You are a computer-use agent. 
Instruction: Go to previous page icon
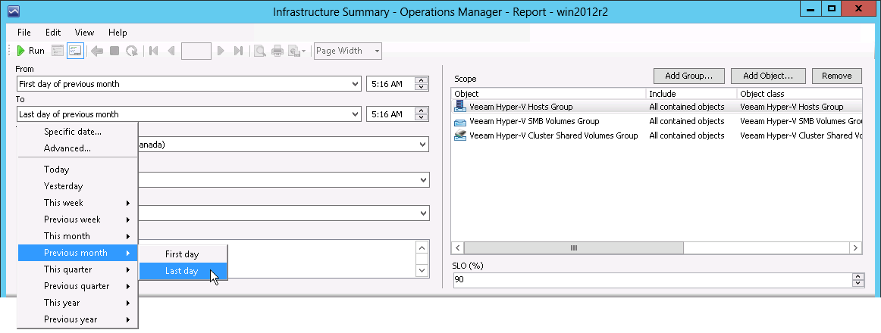[171, 51]
